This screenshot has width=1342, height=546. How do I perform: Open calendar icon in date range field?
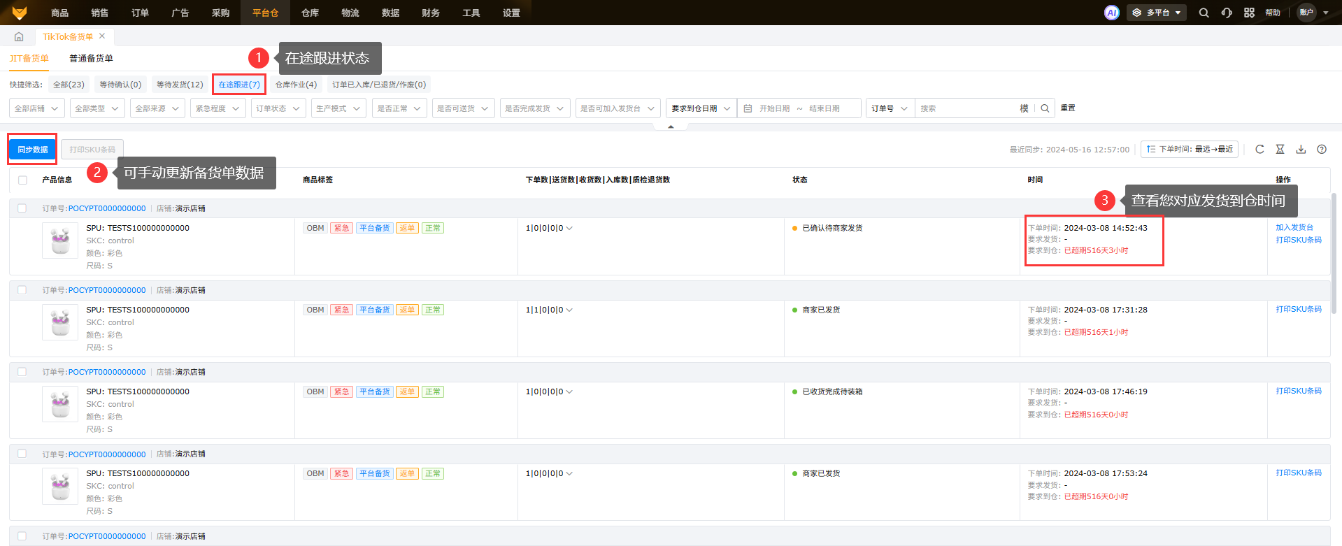point(748,108)
